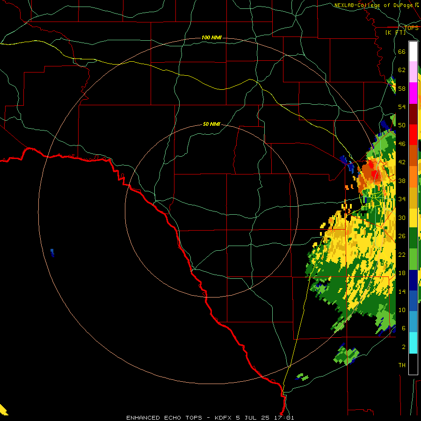
Task: Click the legend value 42
Action: tap(402, 162)
